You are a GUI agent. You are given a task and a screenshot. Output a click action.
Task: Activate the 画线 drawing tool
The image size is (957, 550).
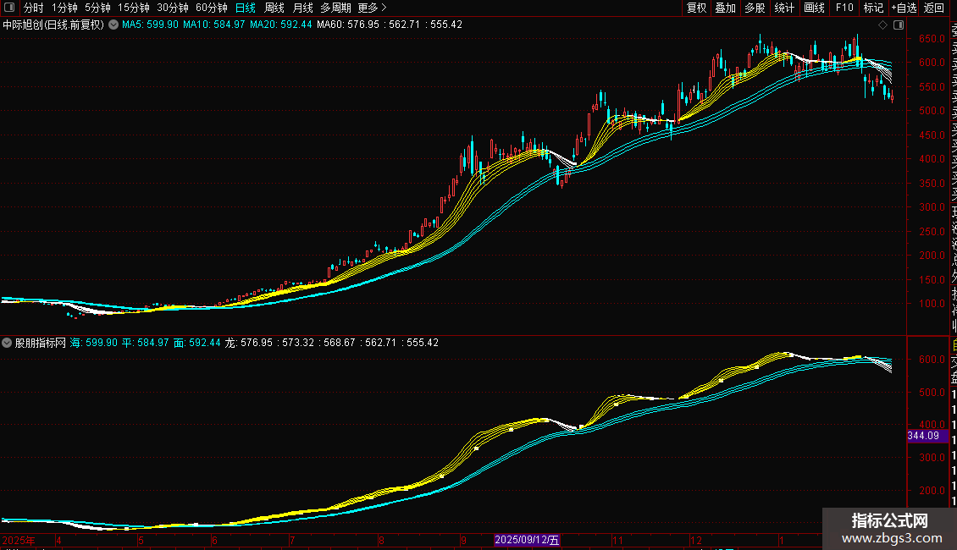point(814,8)
